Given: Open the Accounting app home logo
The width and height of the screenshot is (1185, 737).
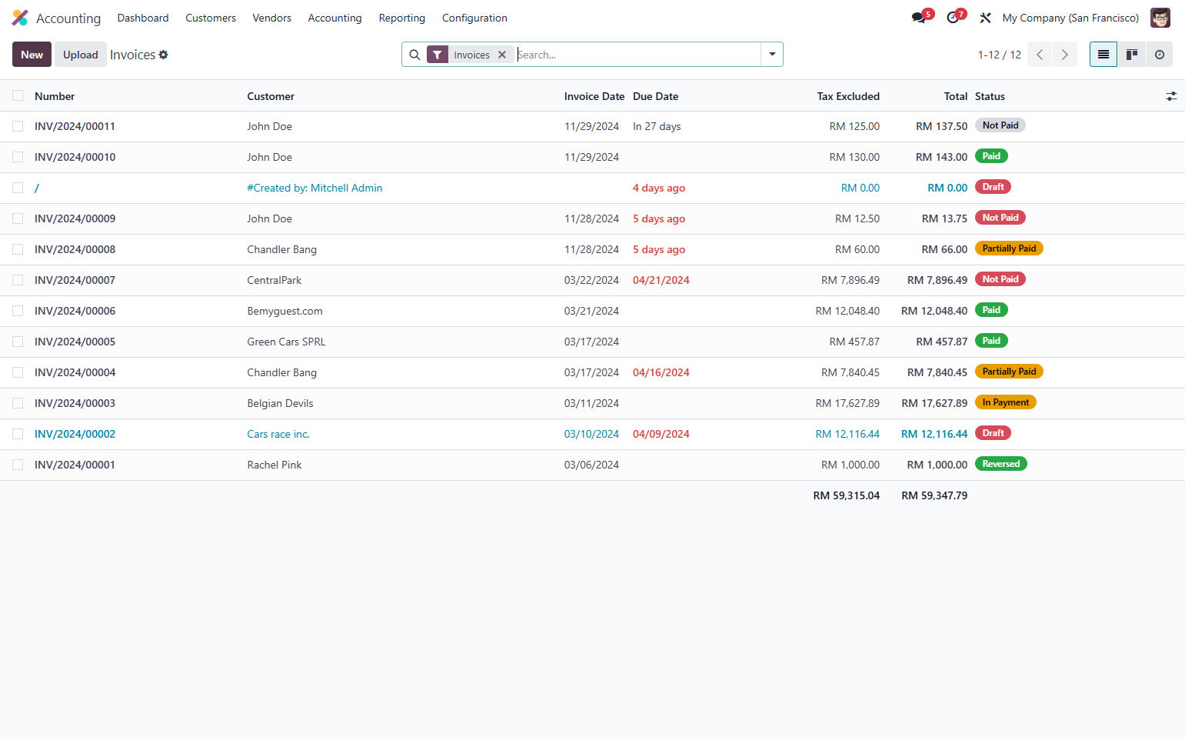Looking at the screenshot, I should [20, 18].
